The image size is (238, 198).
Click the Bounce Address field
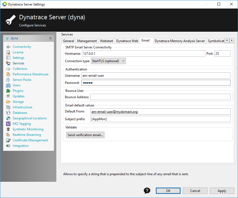(160, 97)
